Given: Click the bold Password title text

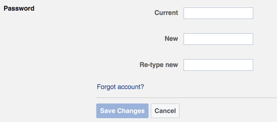Looking at the screenshot, I should [19, 8].
